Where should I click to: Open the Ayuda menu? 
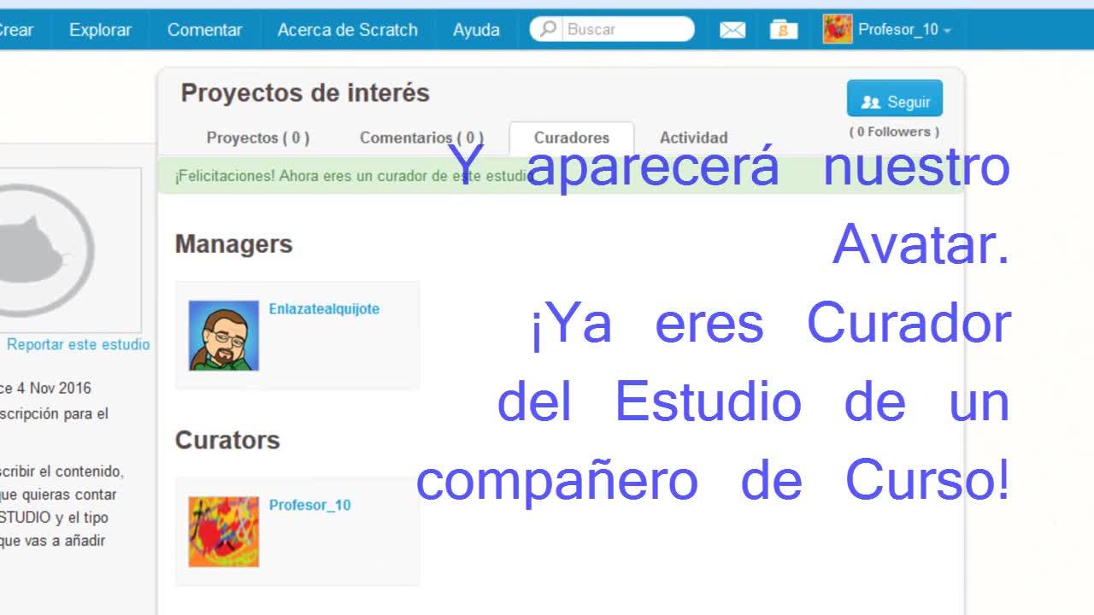[476, 30]
